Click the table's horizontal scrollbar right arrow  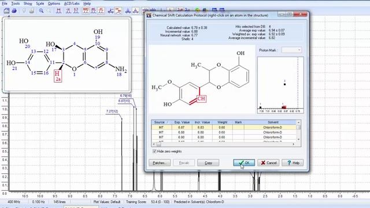point(294,144)
